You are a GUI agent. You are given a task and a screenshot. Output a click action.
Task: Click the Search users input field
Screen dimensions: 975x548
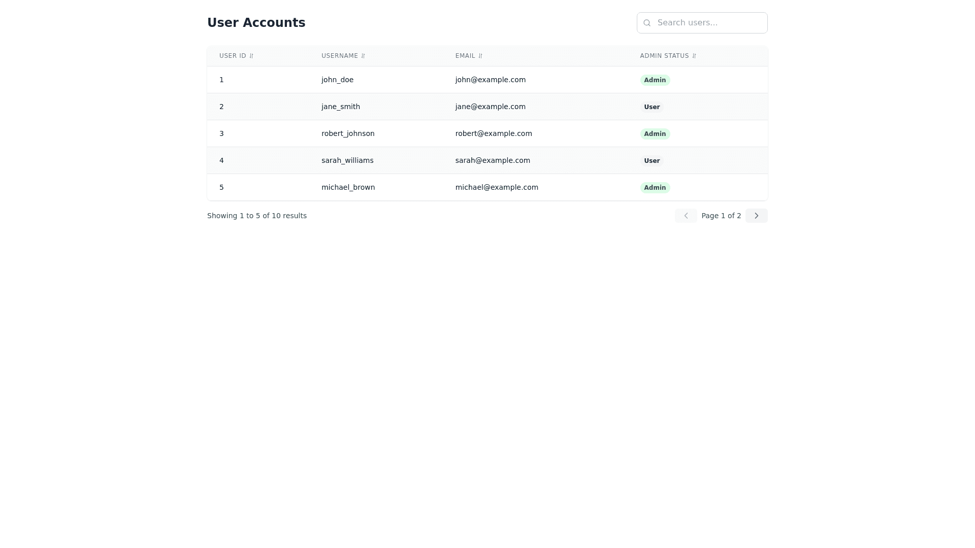(709, 23)
